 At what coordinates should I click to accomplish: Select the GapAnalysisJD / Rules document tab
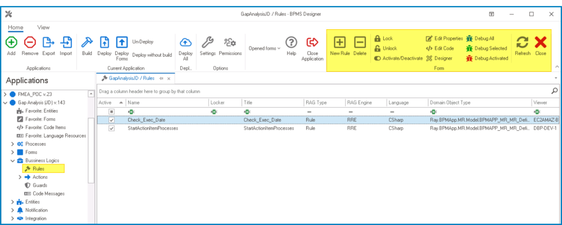coord(133,79)
